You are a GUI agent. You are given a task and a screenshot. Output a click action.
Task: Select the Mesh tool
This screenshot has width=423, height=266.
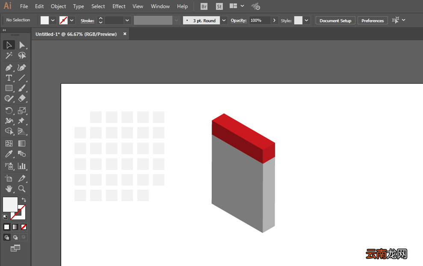(x=9, y=143)
